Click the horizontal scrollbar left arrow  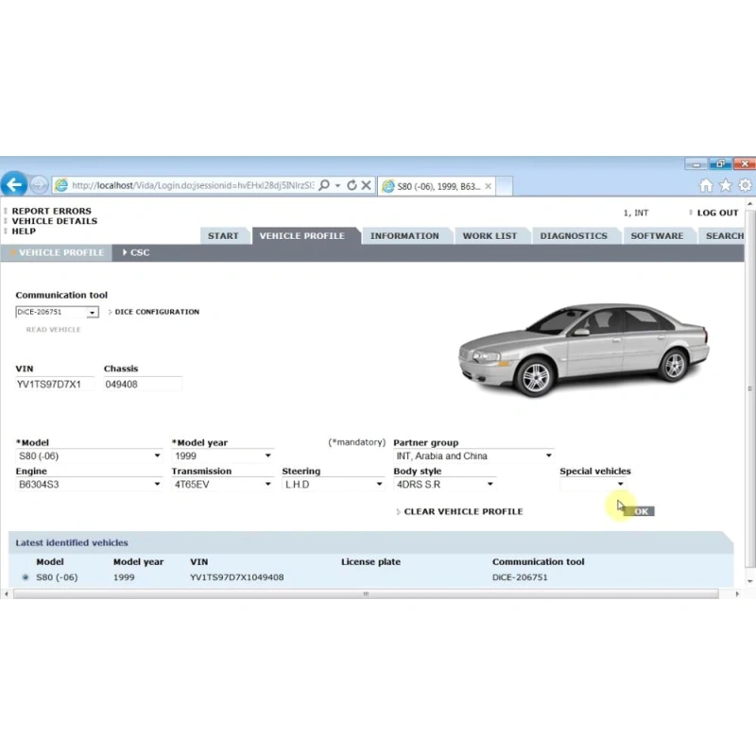point(6,594)
